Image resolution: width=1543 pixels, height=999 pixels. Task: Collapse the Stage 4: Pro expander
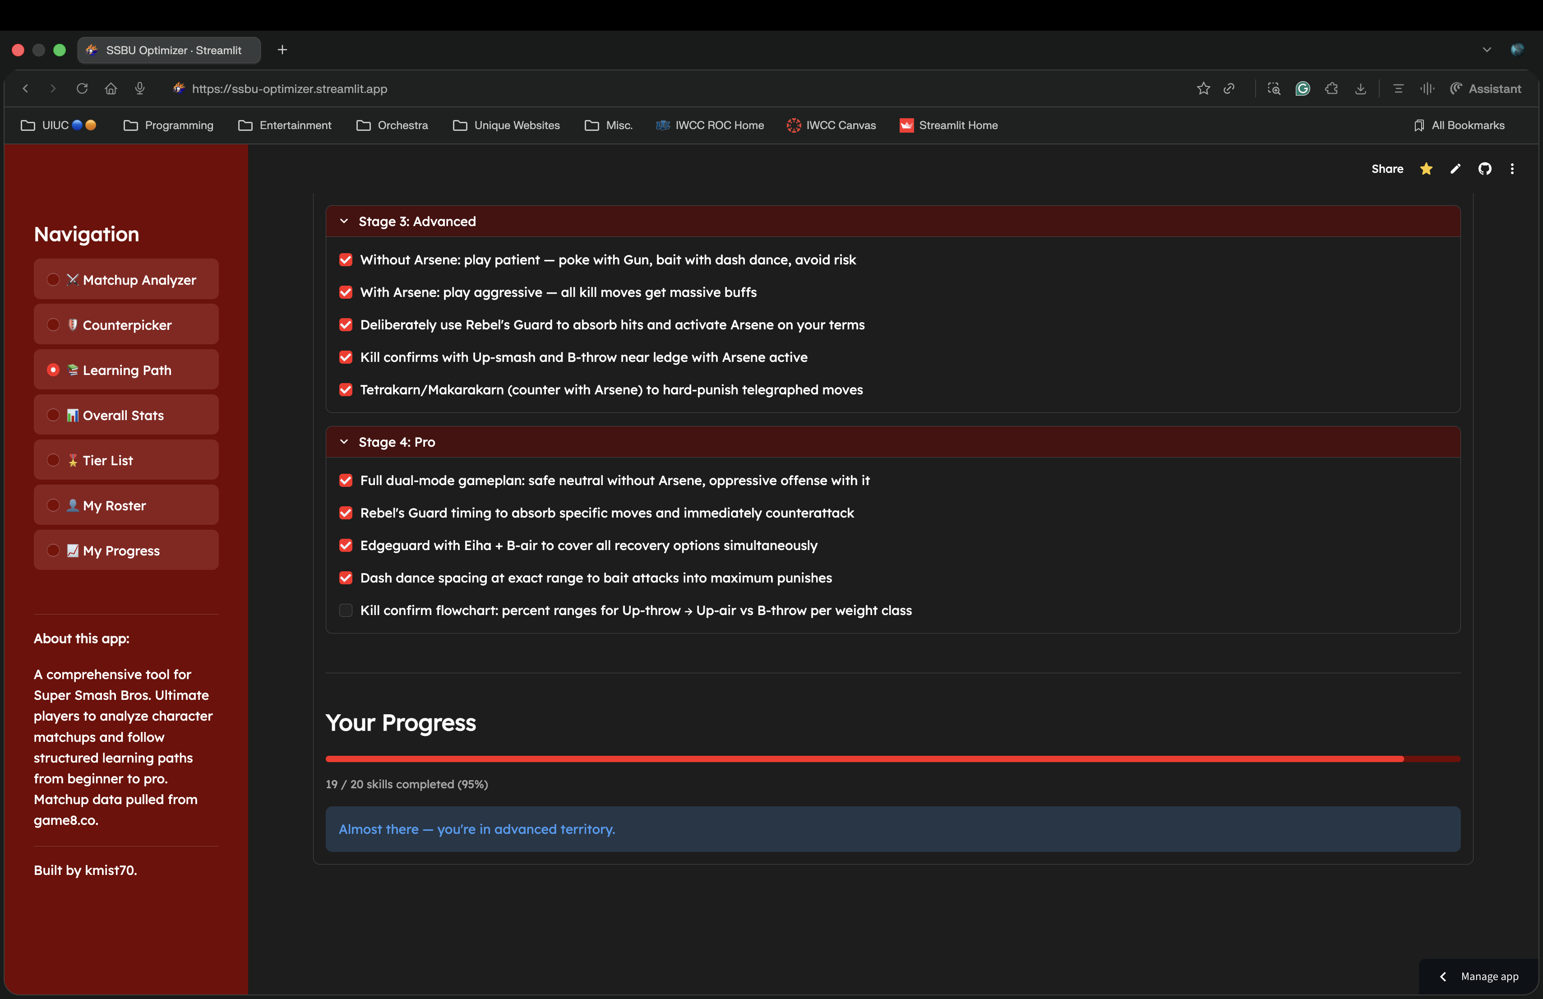[x=893, y=441]
